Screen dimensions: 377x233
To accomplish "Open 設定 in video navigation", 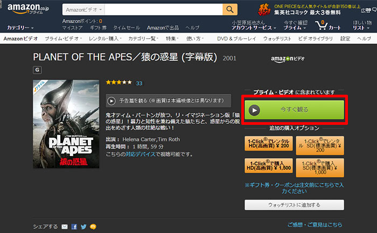I will tap(345, 39).
